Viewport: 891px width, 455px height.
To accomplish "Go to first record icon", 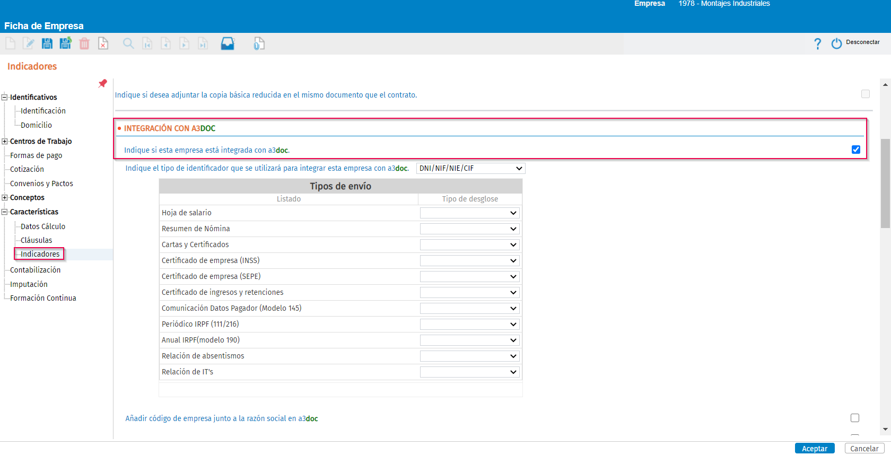I will coord(147,43).
